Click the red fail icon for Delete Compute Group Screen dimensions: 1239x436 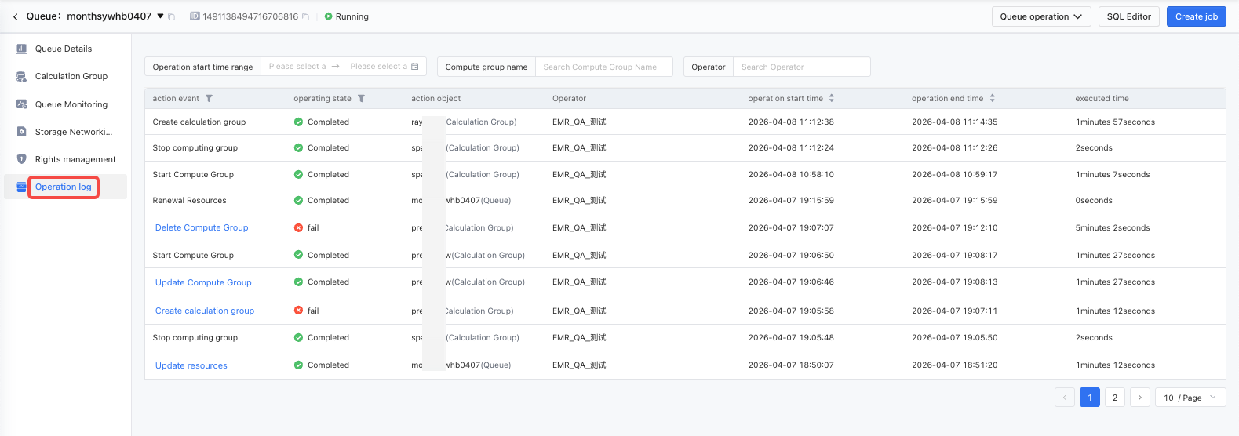click(x=298, y=227)
